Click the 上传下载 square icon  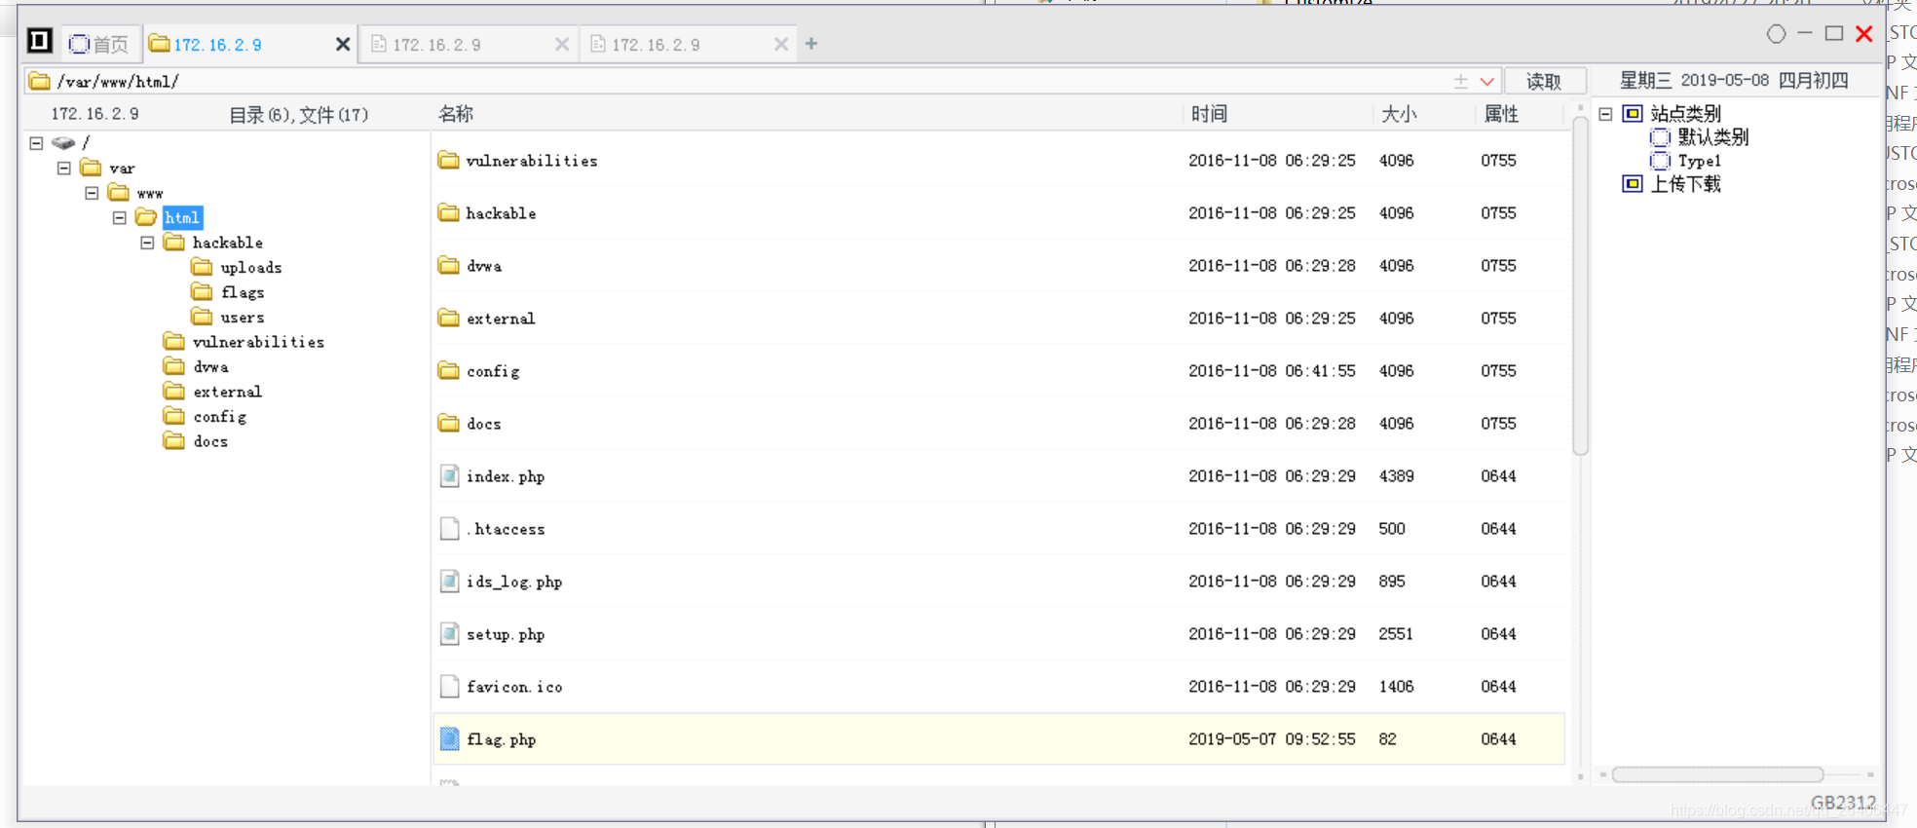pos(1633,183)
